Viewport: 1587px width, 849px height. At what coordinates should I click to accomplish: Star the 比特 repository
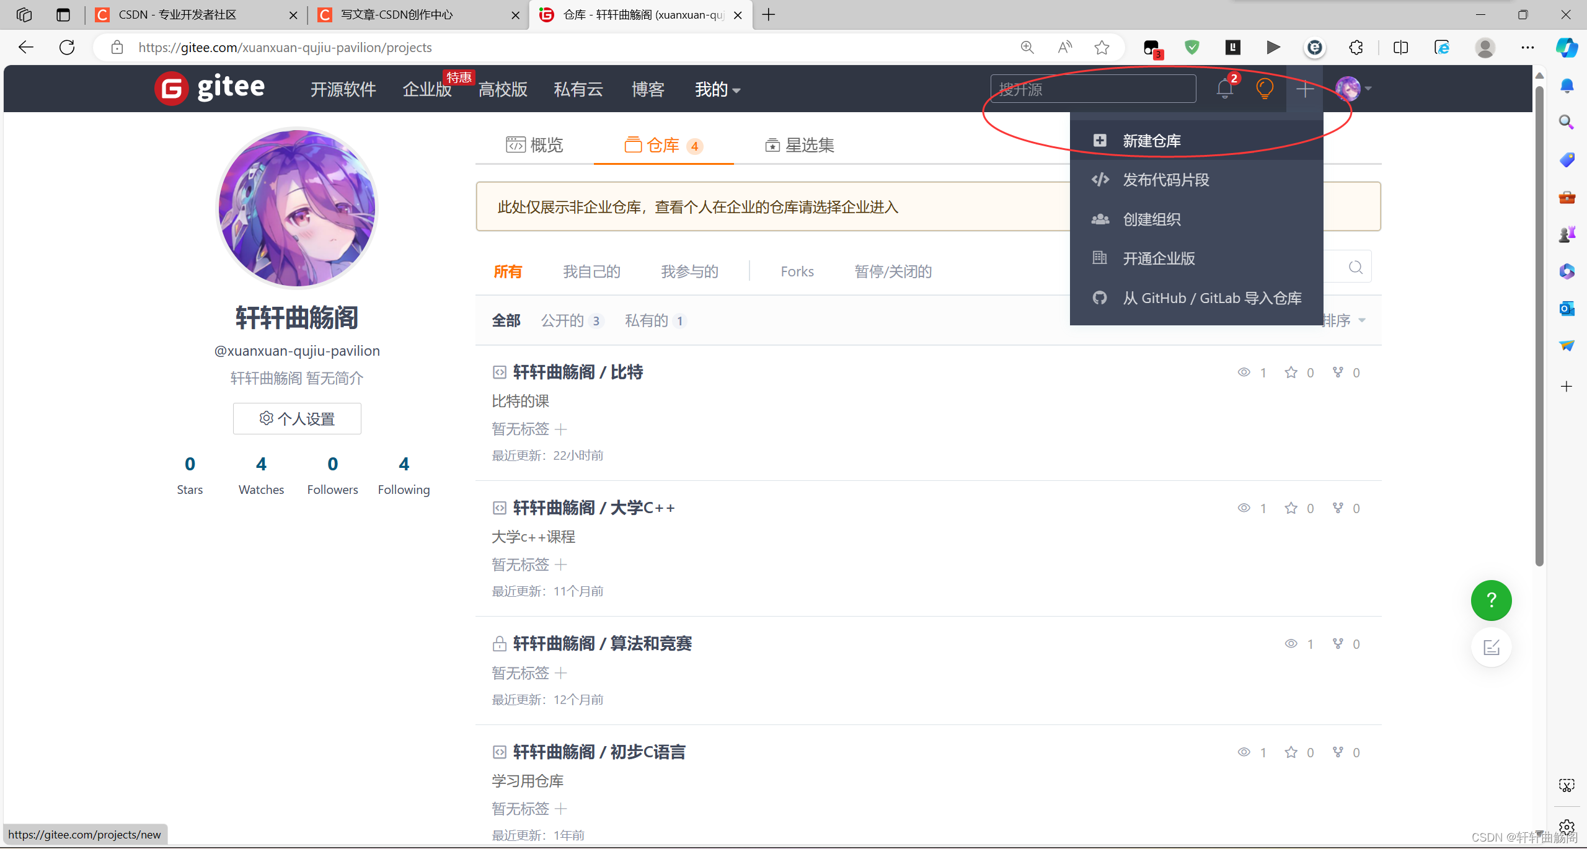coord(1291,372)
